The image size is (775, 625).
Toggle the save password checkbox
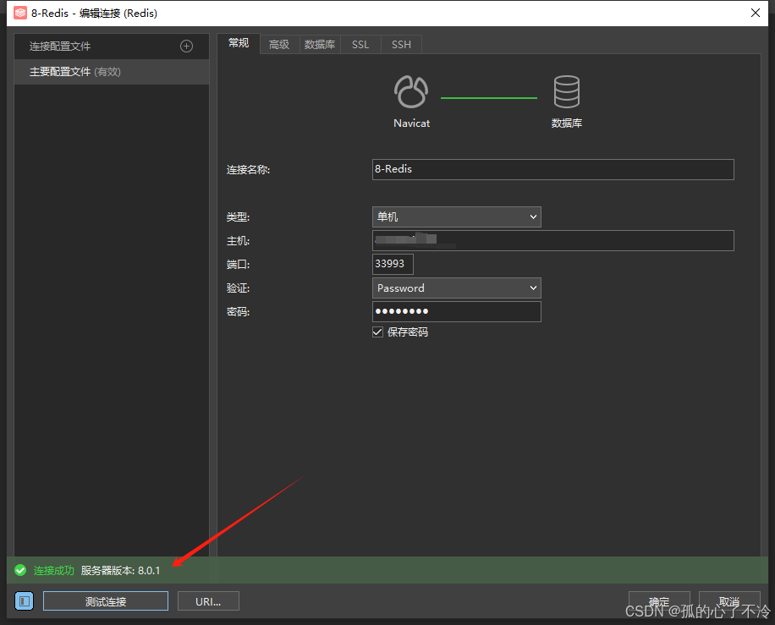point(377,332)
